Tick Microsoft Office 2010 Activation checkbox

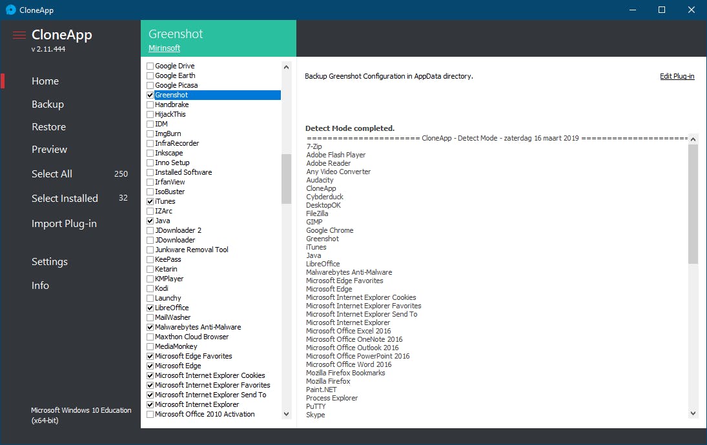150,415
